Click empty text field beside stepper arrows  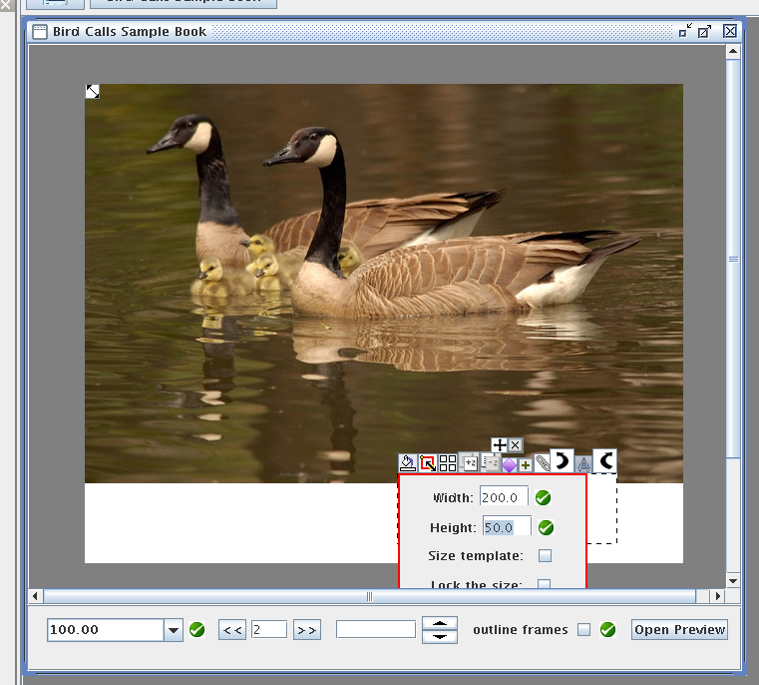376,629
